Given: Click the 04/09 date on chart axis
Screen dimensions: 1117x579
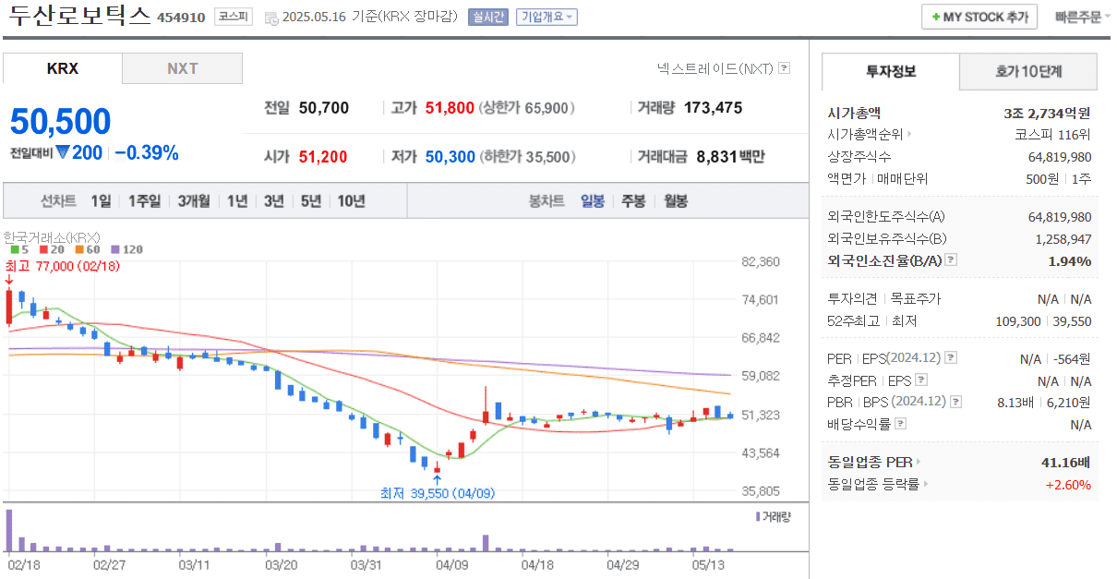Looking at the screenshot, I should pyautogui.click(x=451, y=563).
